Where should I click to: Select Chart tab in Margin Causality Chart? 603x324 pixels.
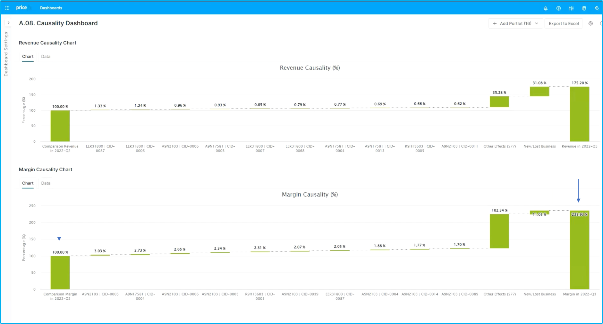pyautogui.click(x=28, y=183)
